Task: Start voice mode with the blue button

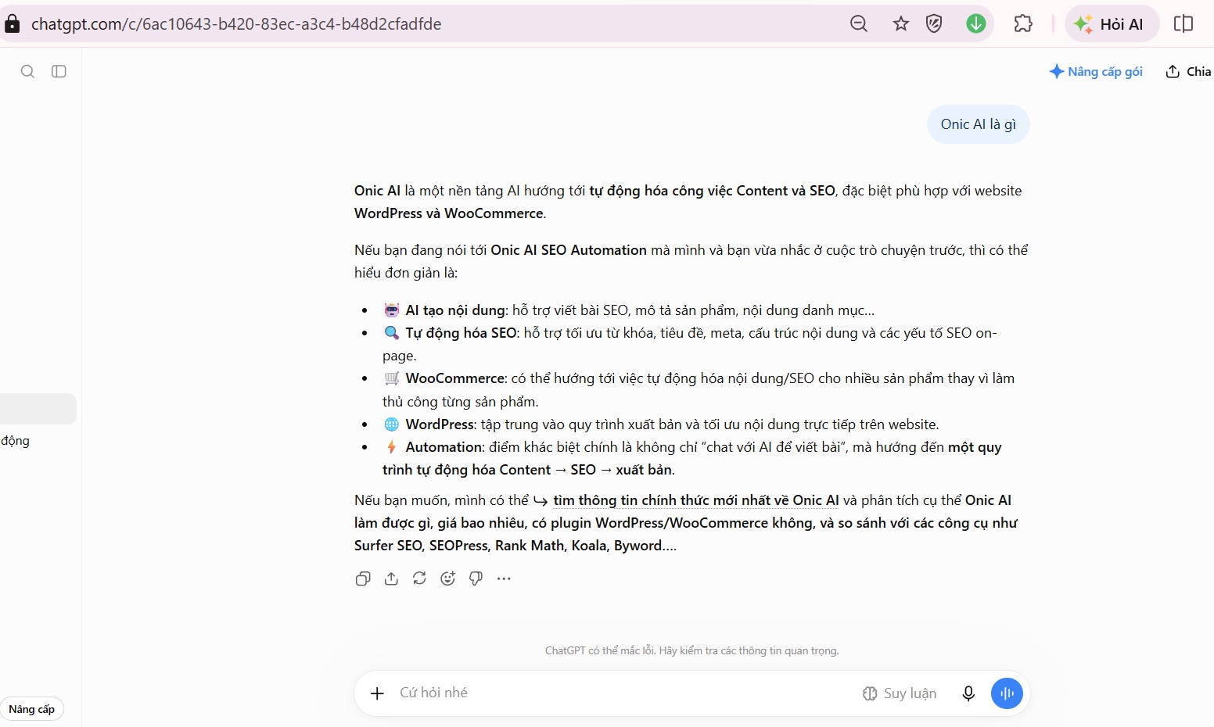Action: 1007,693
